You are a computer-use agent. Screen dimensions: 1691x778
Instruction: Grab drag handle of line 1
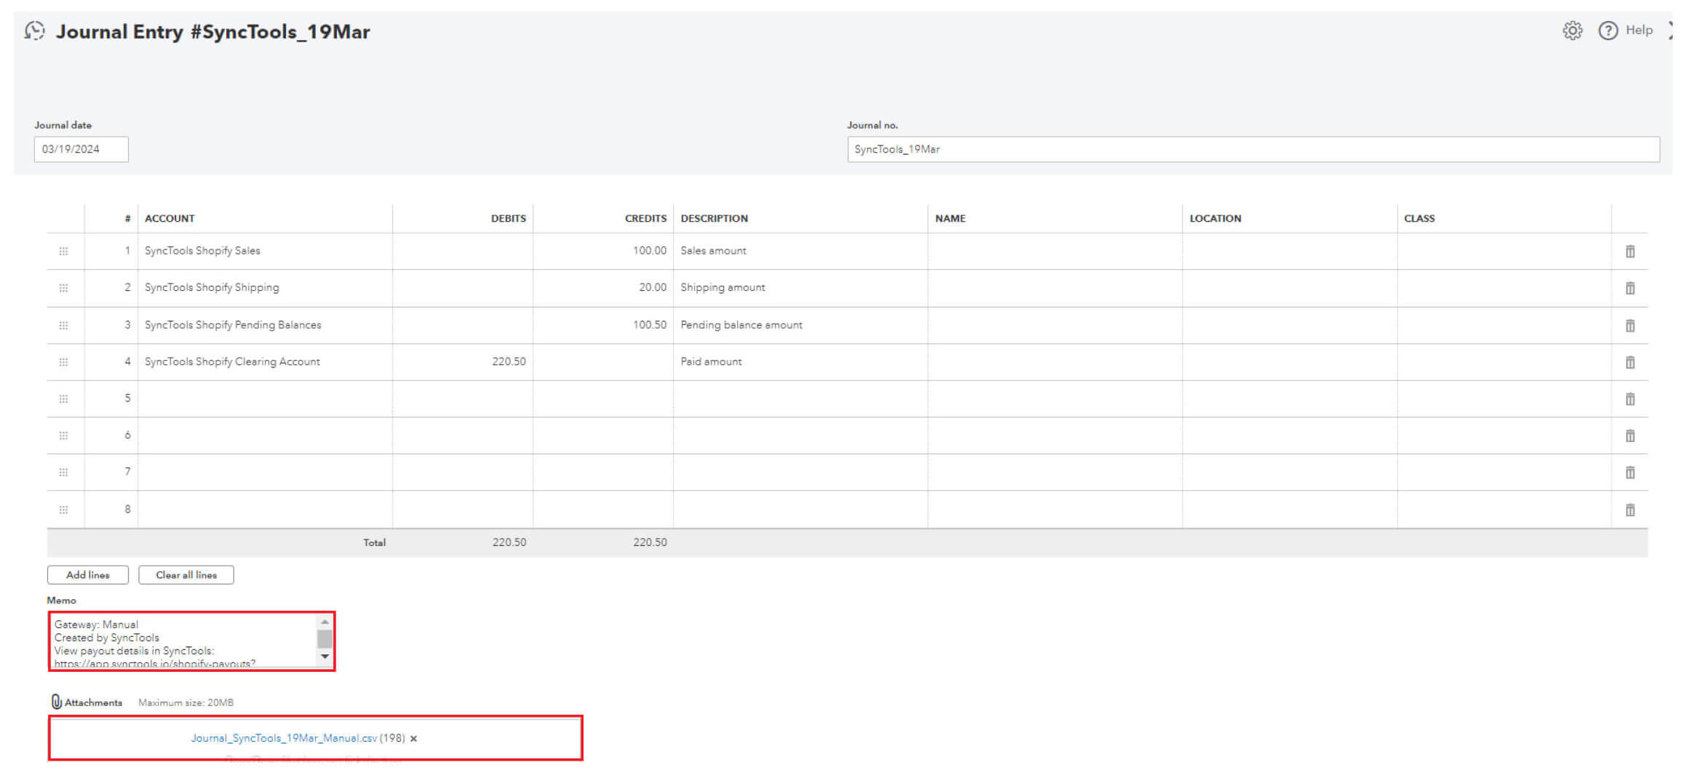(63, 251)
